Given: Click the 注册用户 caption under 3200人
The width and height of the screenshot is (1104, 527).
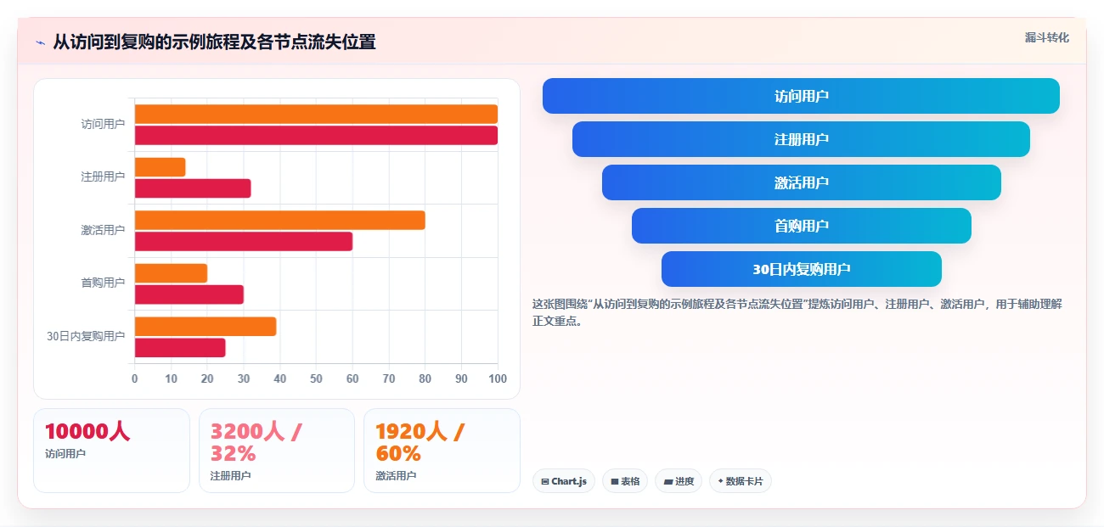Looking at the screenshot, I should pos(230,476).
